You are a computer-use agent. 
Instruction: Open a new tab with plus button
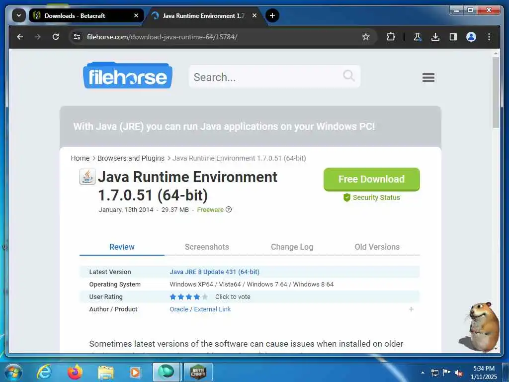coord(272,15)
